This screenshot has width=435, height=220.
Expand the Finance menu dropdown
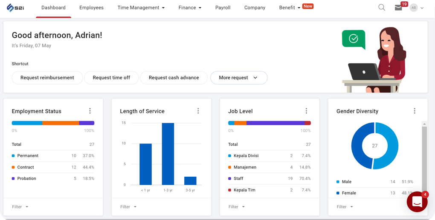tap(190, 8)
